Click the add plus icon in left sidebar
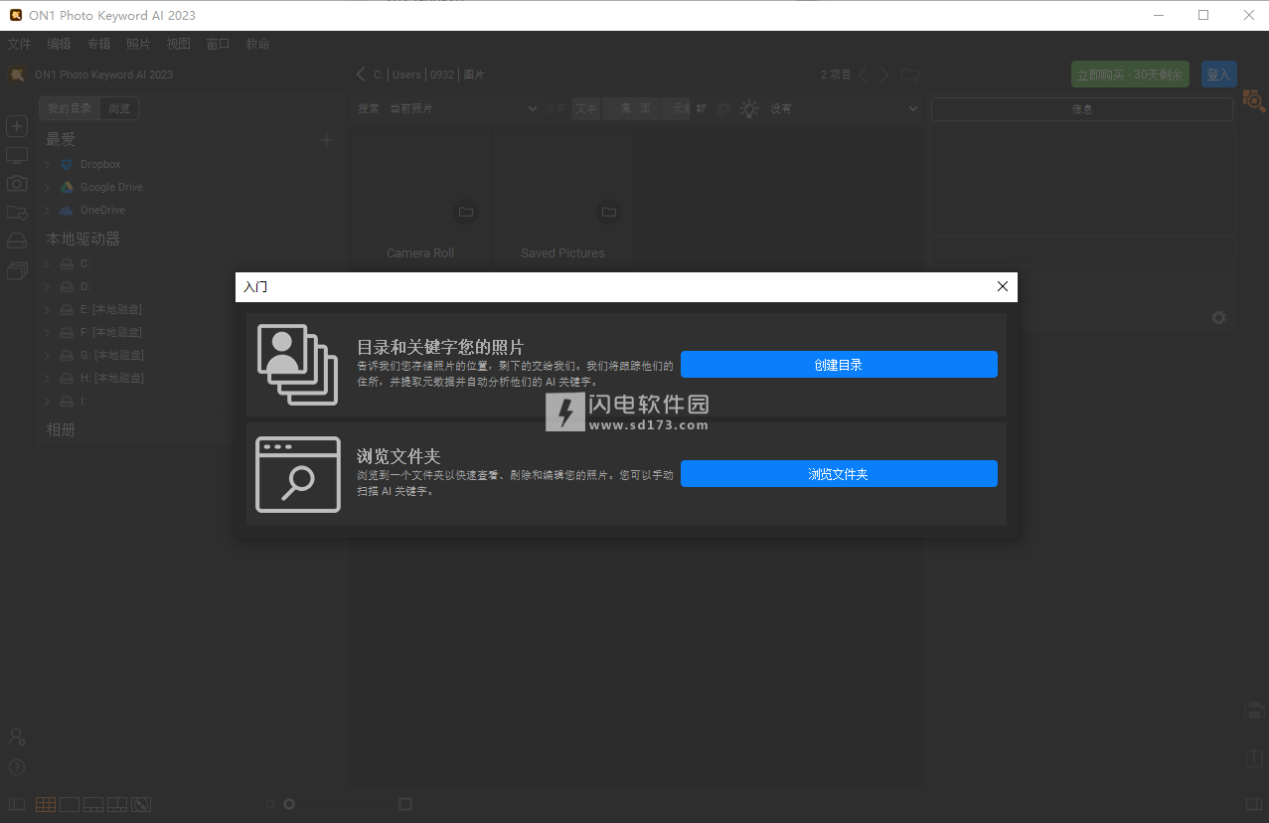Image resolution: width=1269 pixels, height=823 pixels. pyautogui.click(x=17, y=127)
